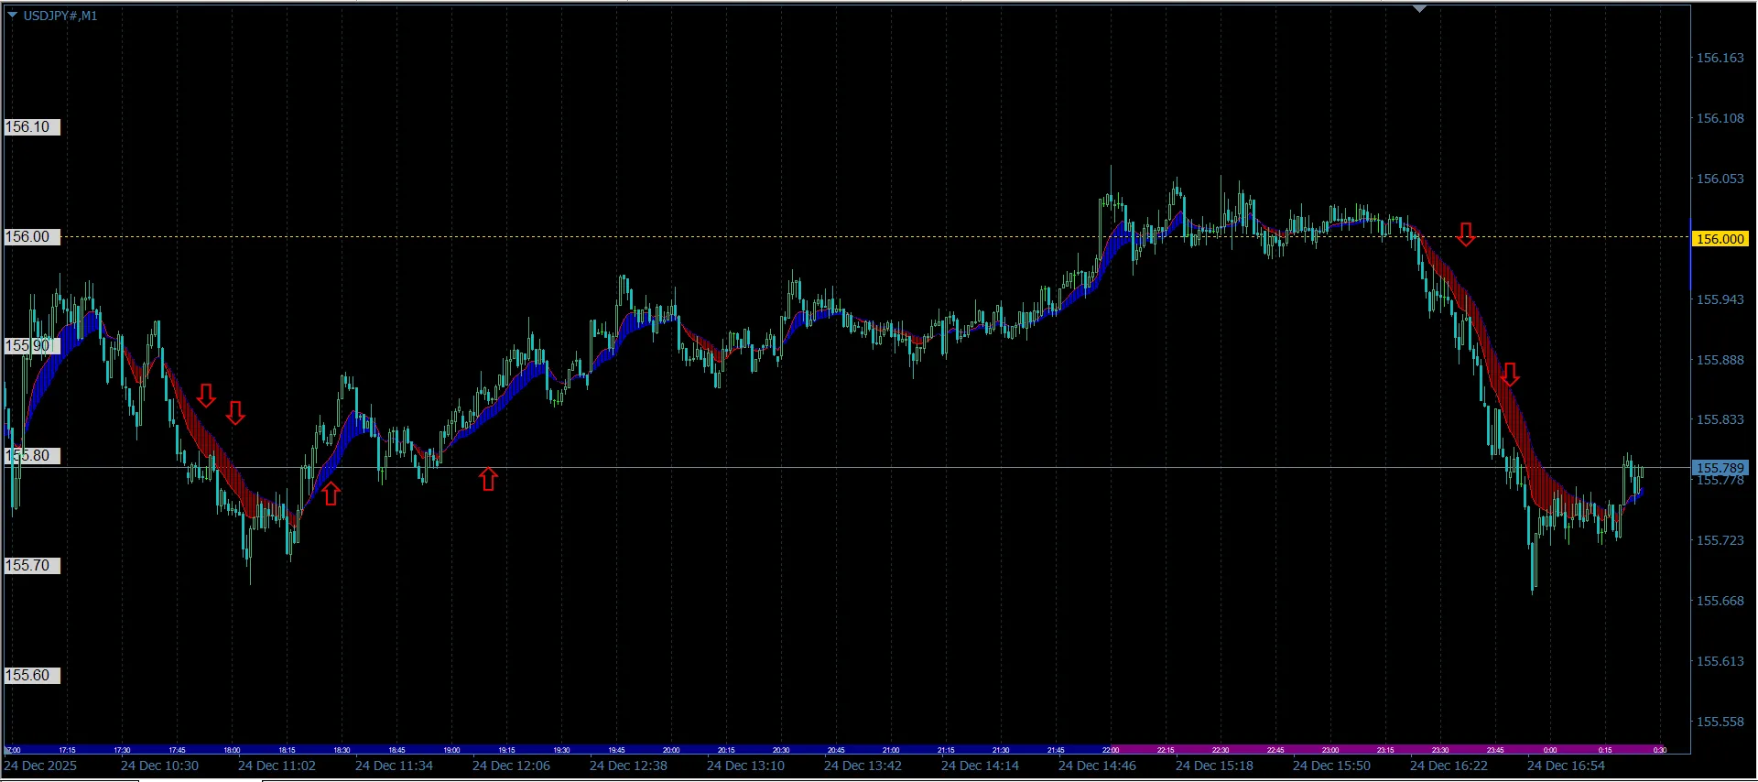Click the white 155.90 price level label
This screenshot has width=1758, height=782.
(x=31, y=346)
